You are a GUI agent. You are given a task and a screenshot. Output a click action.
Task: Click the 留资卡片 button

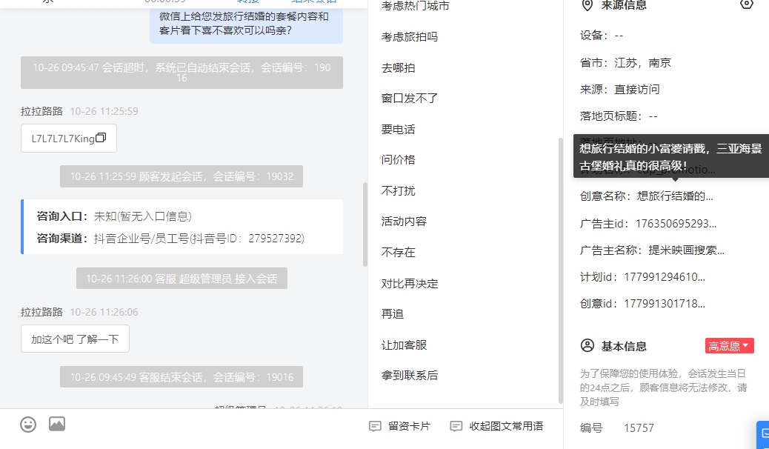(399, 426)
